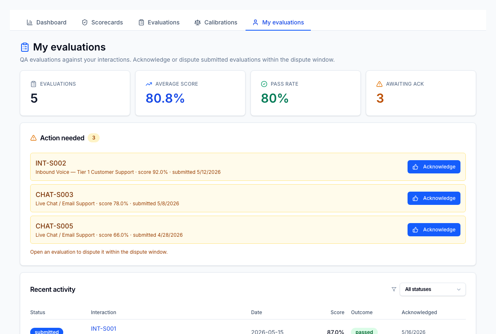Click the Evaluations clipboard tab icon
The image size is (496, 334).
point(141,22)
